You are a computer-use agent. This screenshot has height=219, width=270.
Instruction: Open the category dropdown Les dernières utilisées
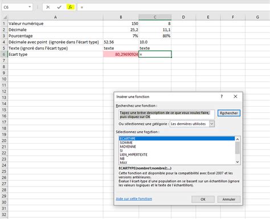pos(192,124)
